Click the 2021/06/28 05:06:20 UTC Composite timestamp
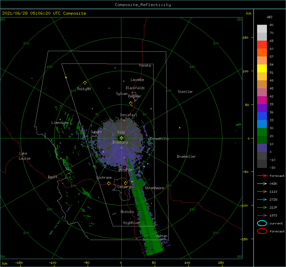The width and height of the screenshot is (286, 267). pyautogui.click(x=44, y=13)
